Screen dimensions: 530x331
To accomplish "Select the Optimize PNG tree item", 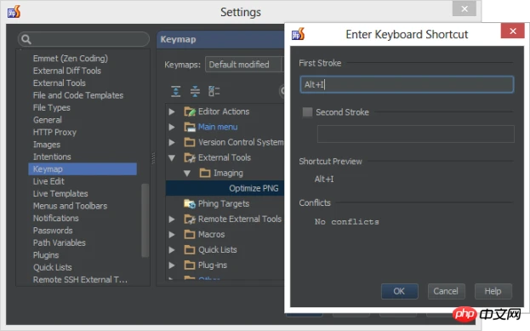I will click(x=254, y=188).
